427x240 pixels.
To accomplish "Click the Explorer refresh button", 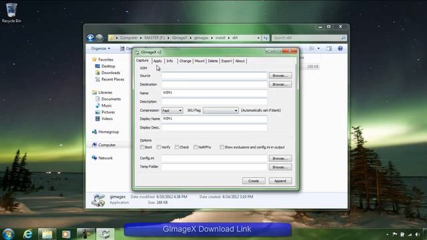I will [266, 38].
